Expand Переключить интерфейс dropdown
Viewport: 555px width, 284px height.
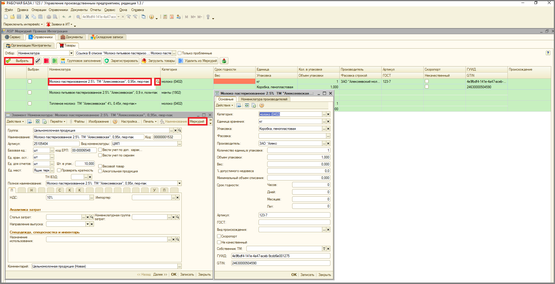[23, 24]
